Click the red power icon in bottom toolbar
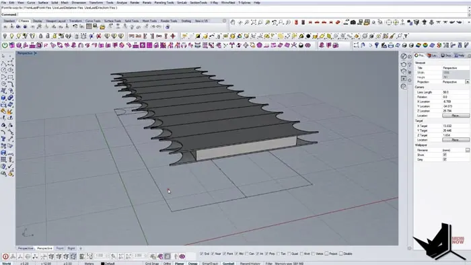Viewport: 471px width, 265px height. click(5, 256)
